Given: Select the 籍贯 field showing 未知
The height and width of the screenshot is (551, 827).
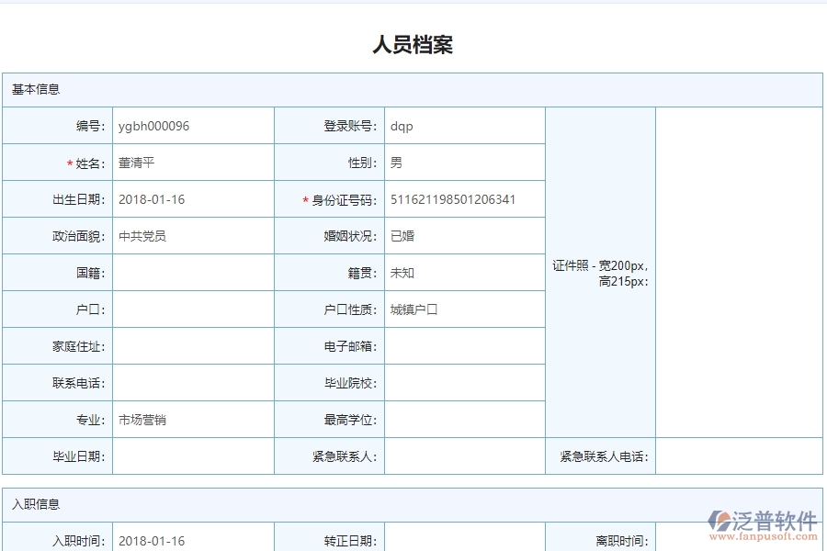Looking at the screenshot, I should 462,272.
